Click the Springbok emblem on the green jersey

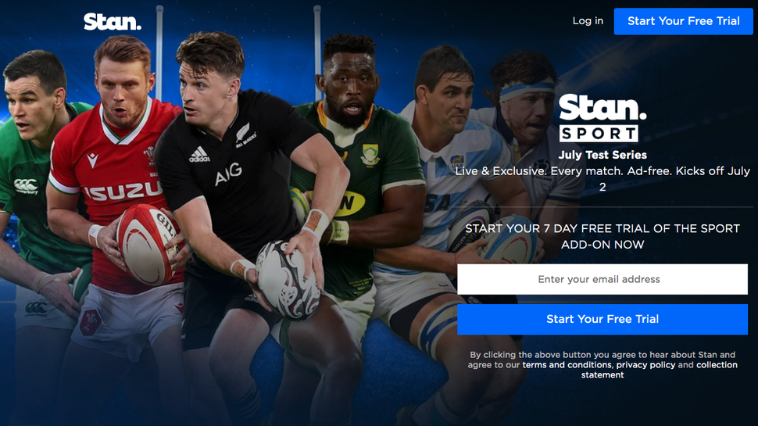point(370,155)
